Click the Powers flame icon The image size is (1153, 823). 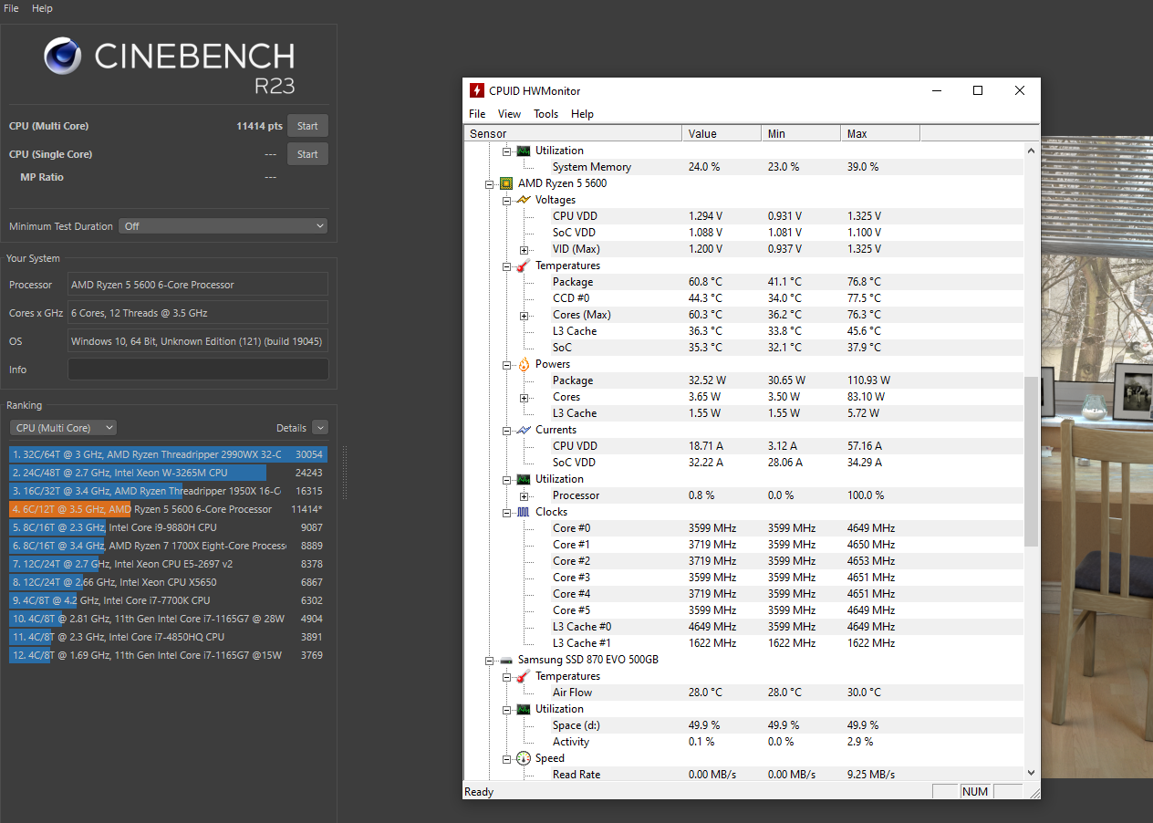point(524,364)
